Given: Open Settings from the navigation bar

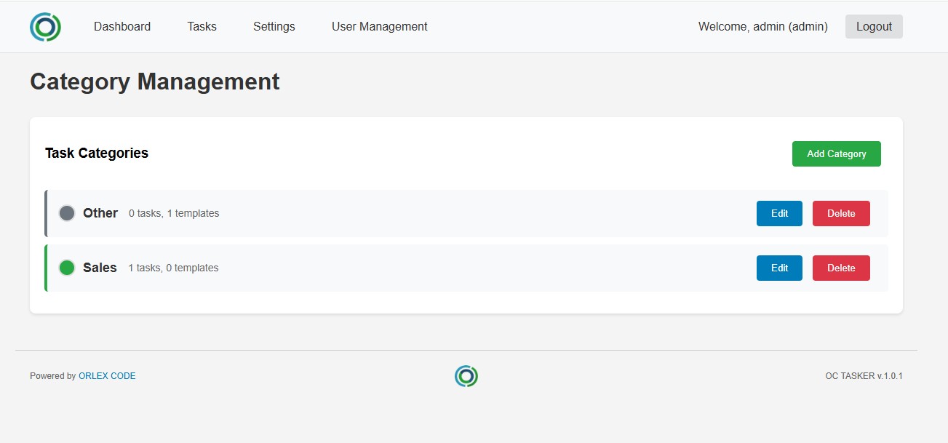Looking at the screenshot, I should point(274,27).
